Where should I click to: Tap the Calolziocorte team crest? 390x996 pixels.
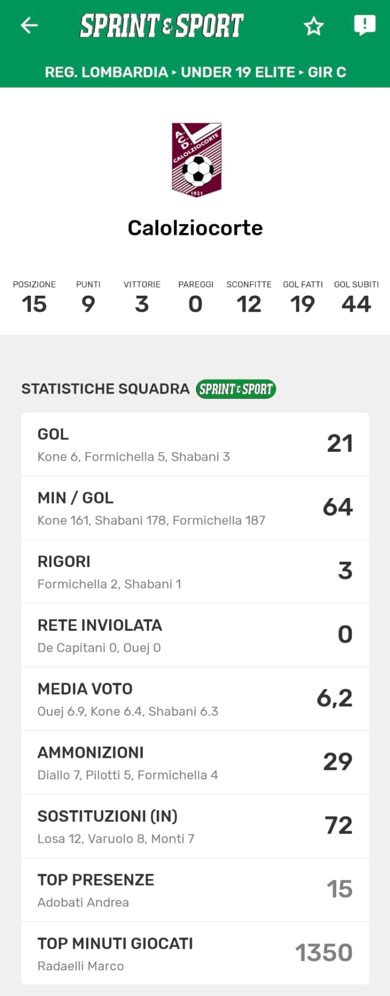pos(196,160)
